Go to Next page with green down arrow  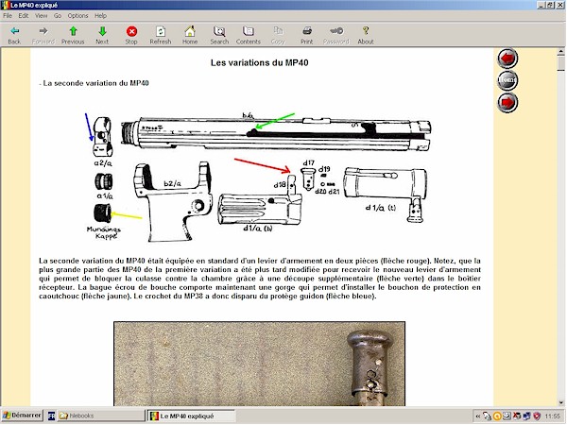point(102,35)
